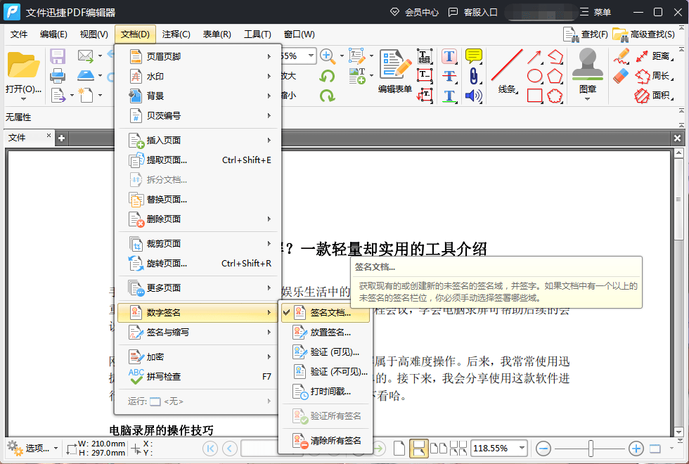Viewport: 689px width, 464px height.
Task: Toggle the checked 签名文档... item
Action: coord(325,312)
